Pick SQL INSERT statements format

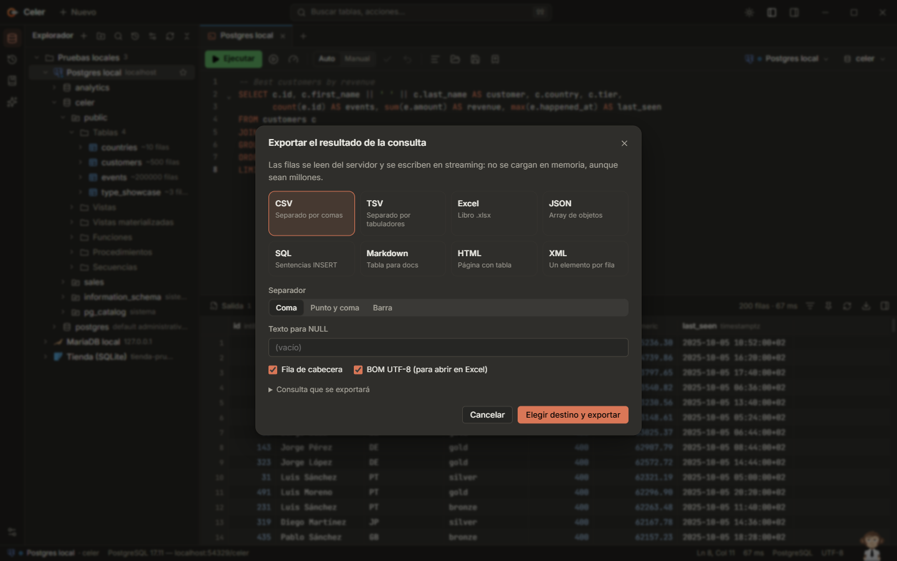click(311, 259)
